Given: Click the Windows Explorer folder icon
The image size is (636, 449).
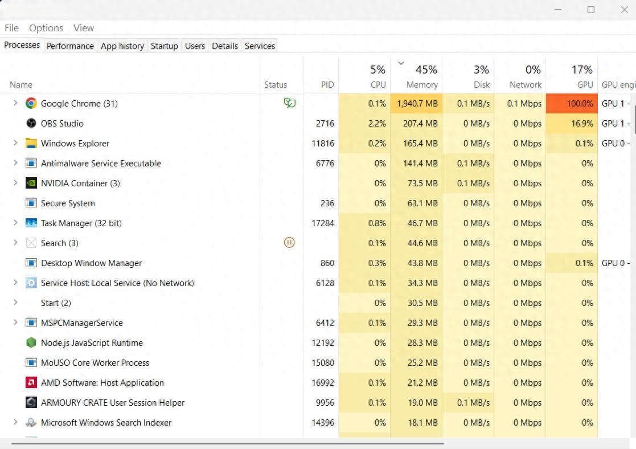Looking at the screenshot, I should point(31,143).
